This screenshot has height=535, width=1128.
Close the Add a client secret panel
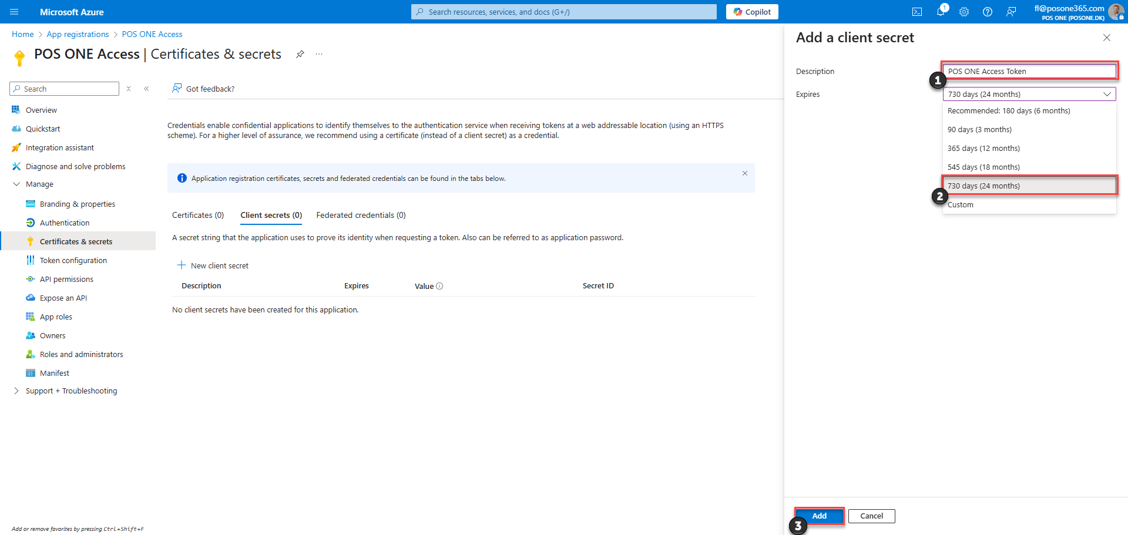click(1107, 38)
